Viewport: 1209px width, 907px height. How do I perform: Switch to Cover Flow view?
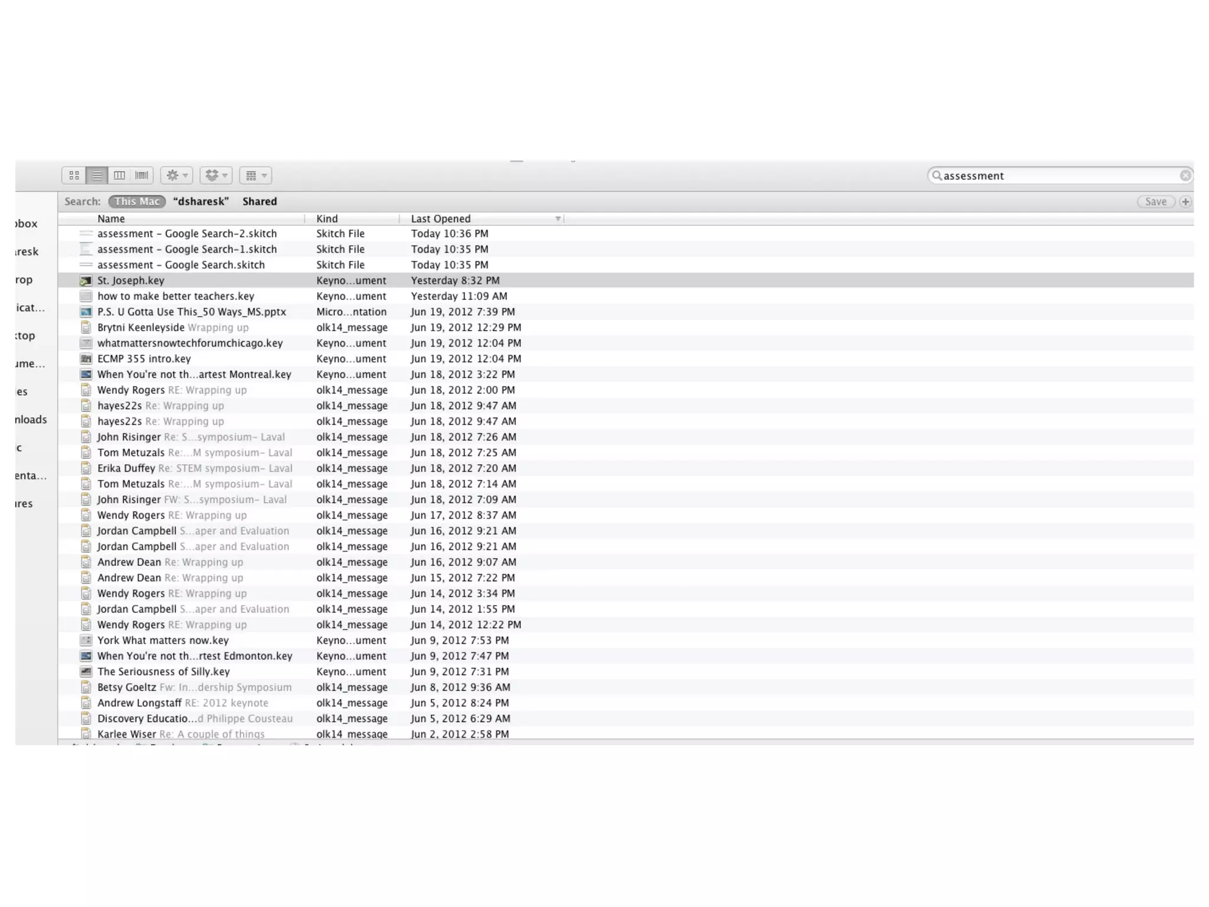[x=142, y=175]
